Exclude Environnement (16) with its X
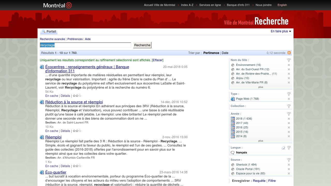 pyautogui.click(x=289, y=65)
